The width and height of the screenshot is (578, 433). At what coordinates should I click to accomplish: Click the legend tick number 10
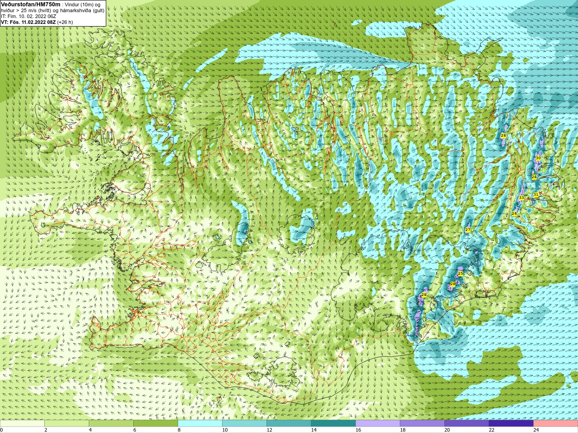tap(225, 430)
